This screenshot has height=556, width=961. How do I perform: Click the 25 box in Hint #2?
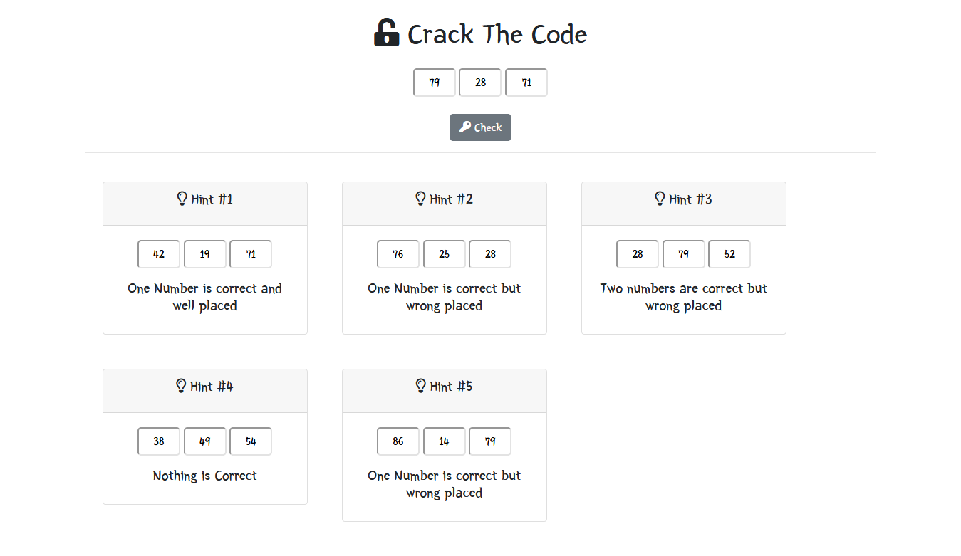coord(445,254)
